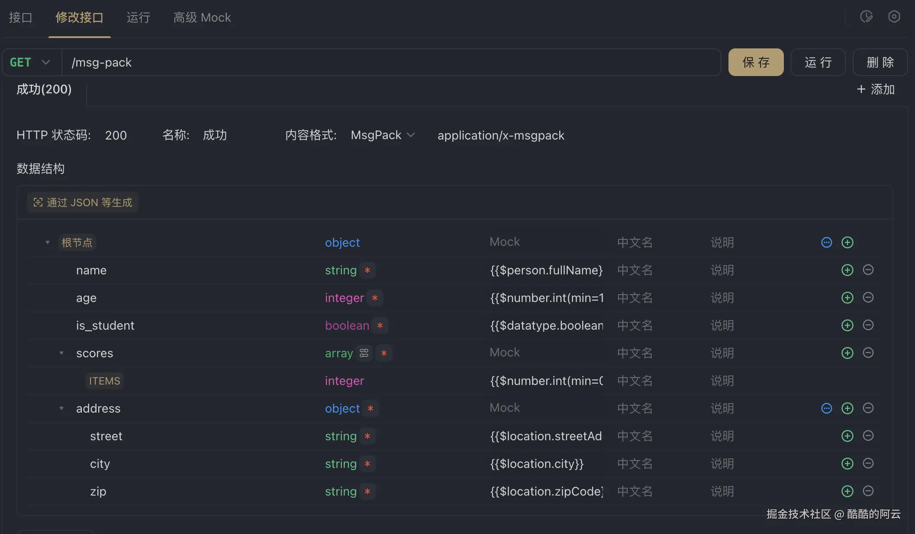Open the more options icon on the address row

click(x=826, y=408)
